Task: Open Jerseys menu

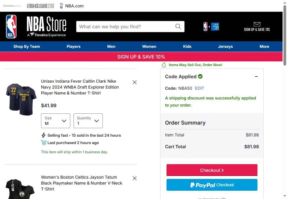Action: [x=225, y=46]
